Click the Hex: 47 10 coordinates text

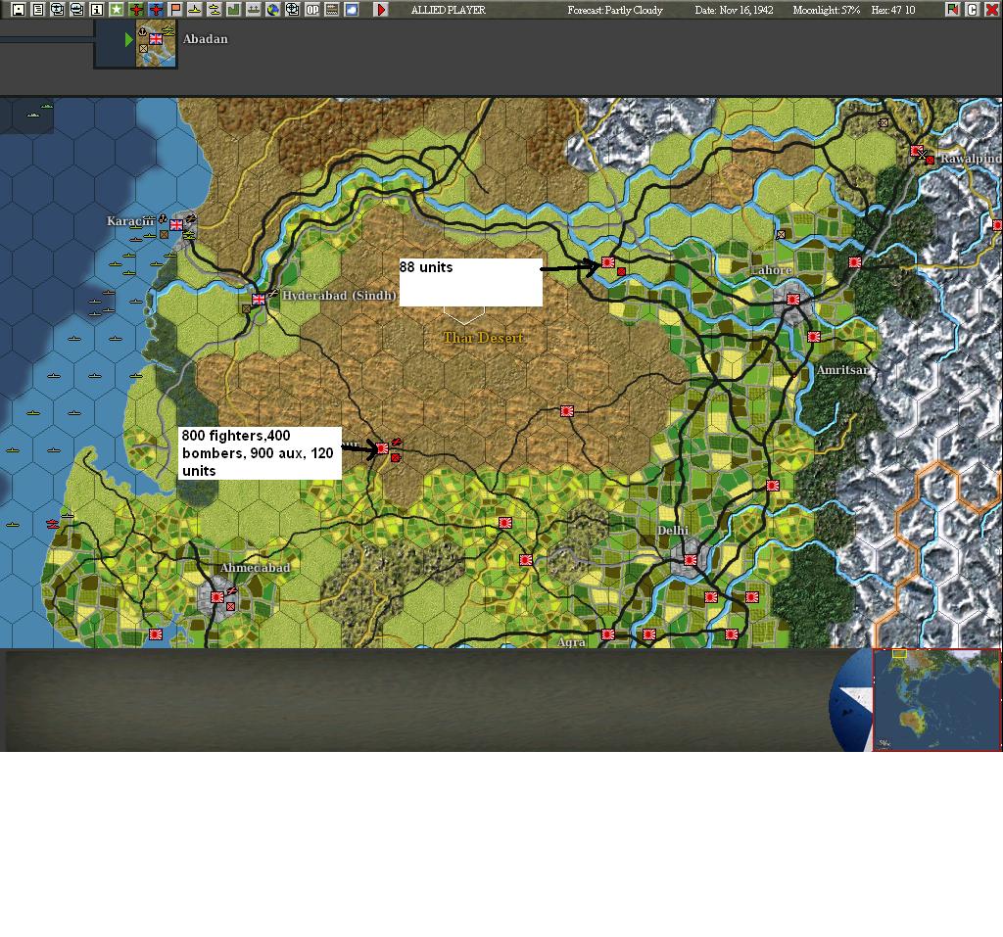point(893,10)
